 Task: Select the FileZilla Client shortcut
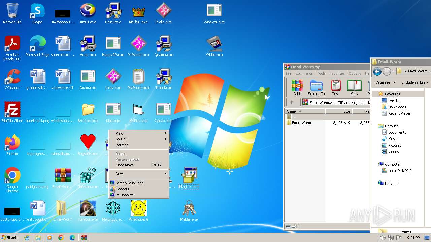tap(12, 112)
